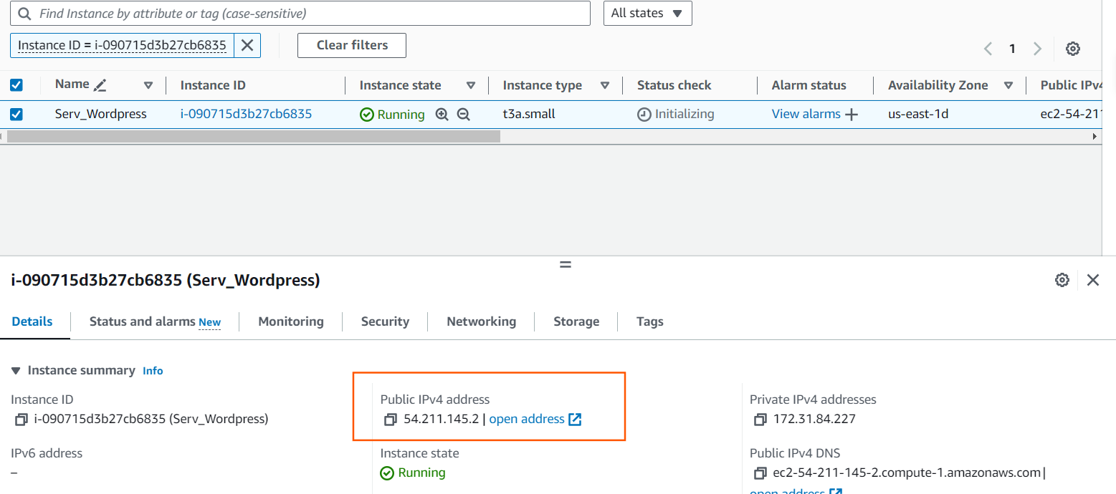Collapse the Instance summary section
Viewport: 1116px width, 494px height.
coord(16,371)
